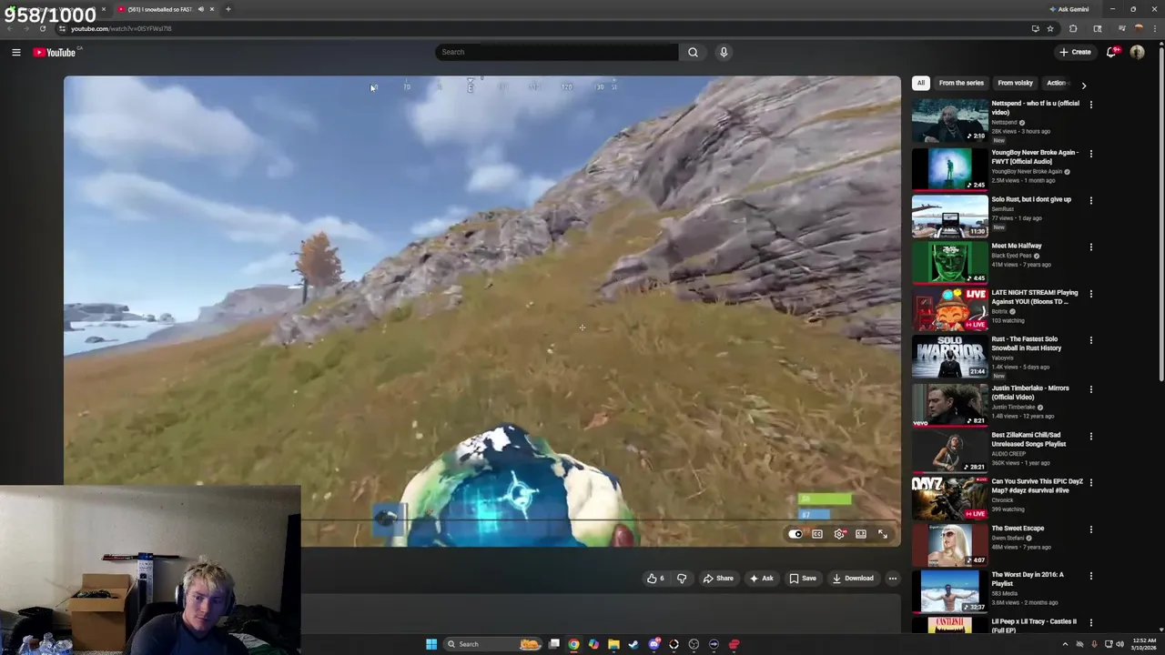Open Chrome from the taskbar
This screenshot has width=1165, height=655.
click(573, 644)
